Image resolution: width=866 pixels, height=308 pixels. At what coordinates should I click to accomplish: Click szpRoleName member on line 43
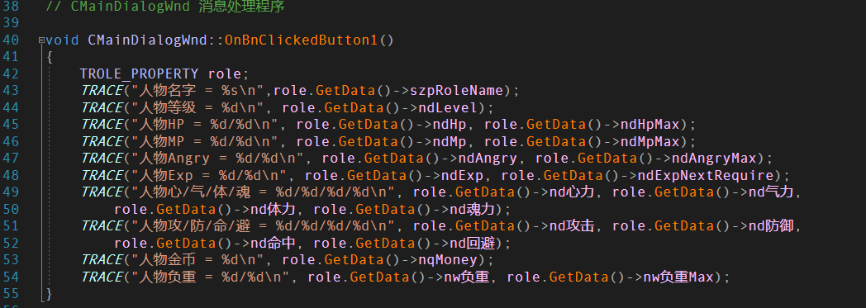coord(457,91)
